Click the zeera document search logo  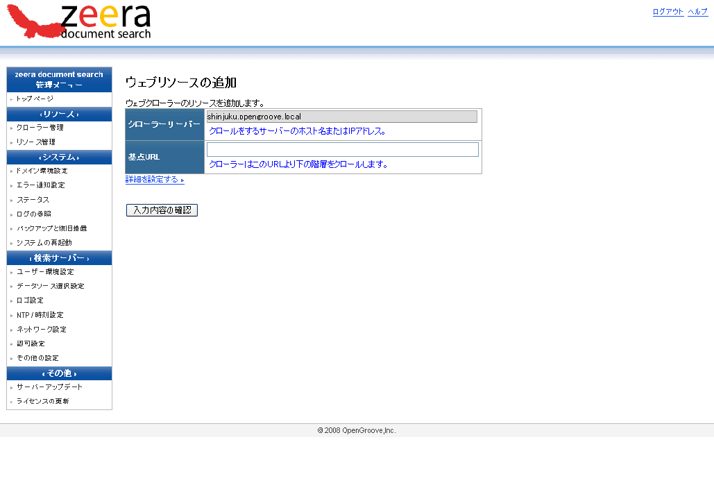tap(79, 21)
